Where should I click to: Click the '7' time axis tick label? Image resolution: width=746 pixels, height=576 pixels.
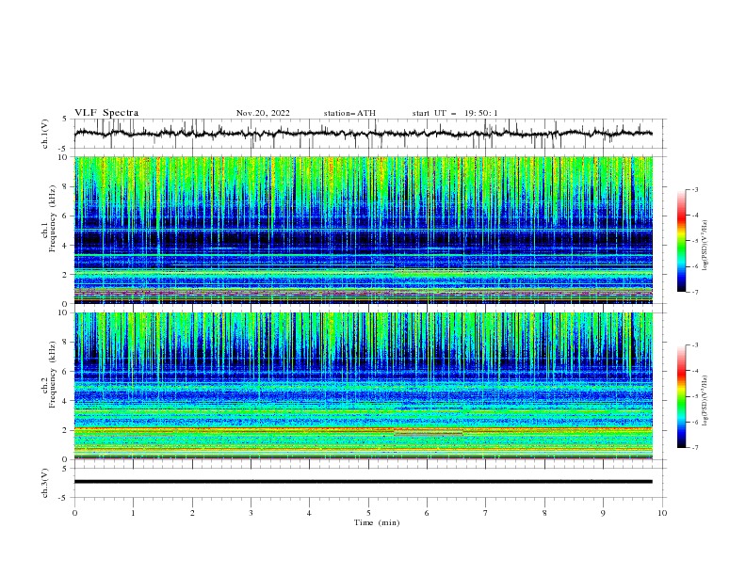pyautogui.click(x=486, y=513)
